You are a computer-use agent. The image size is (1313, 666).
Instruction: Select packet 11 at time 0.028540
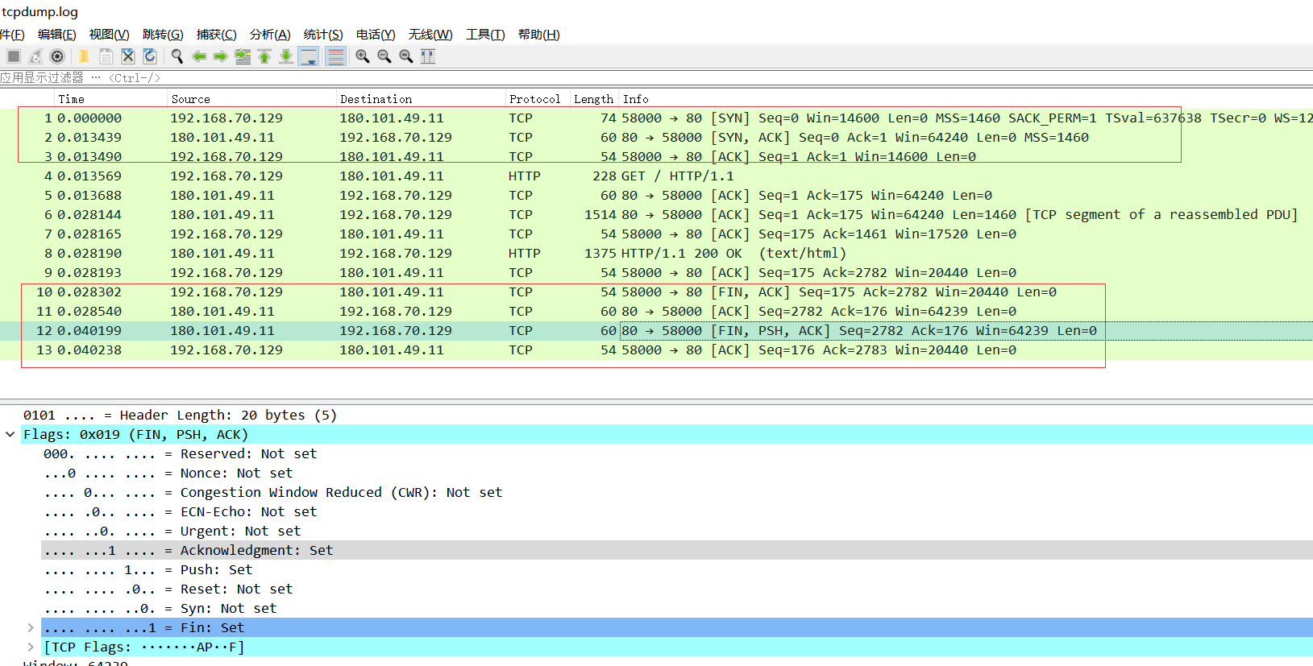point(656,312)
